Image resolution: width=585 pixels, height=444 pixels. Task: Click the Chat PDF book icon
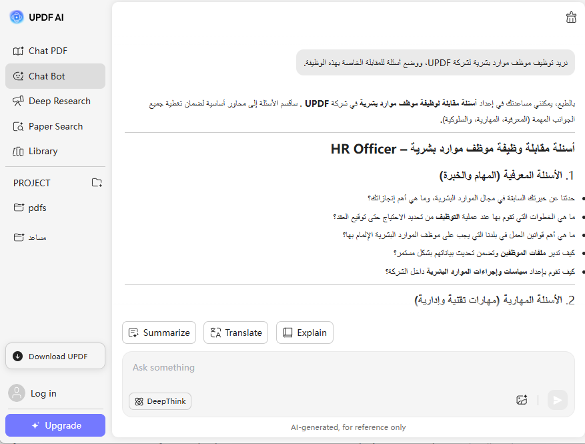pos(18,51)
